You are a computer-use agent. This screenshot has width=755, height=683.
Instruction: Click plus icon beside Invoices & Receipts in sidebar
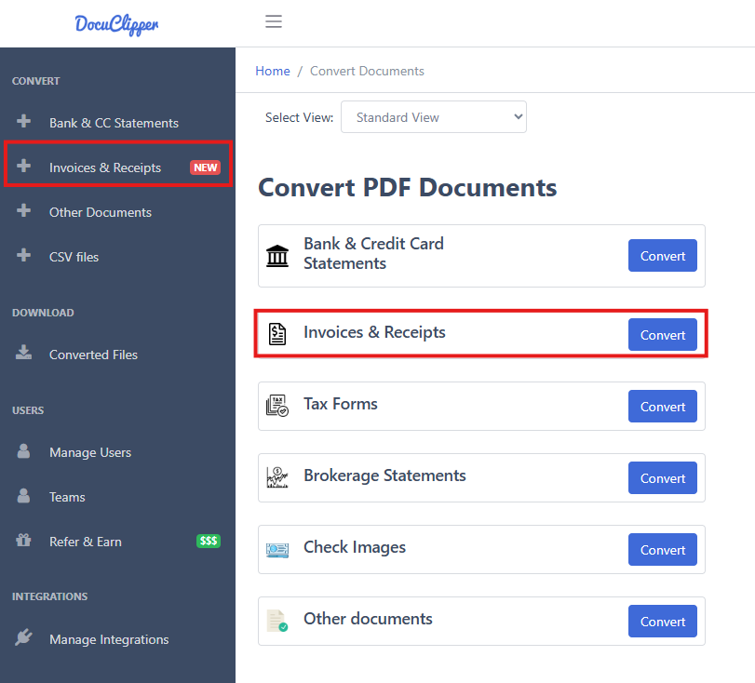(23, 166)
